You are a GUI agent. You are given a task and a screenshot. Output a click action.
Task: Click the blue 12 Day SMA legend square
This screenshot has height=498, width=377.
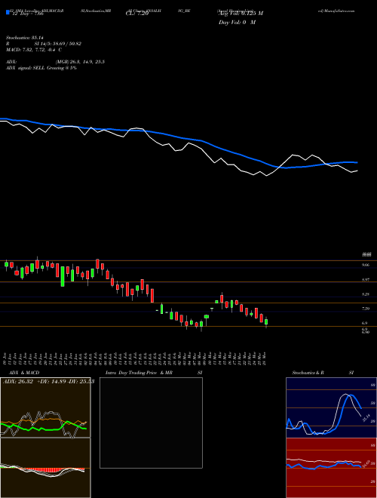point(8,13)
